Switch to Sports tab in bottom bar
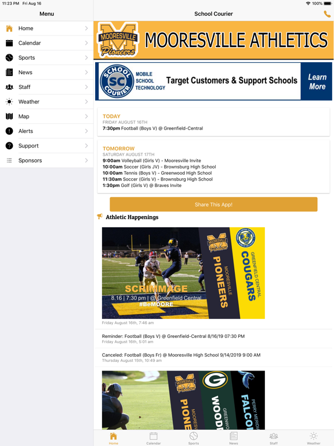Image resolution: width=334 pixels, height=446 pixels. (x=194, y=438)
